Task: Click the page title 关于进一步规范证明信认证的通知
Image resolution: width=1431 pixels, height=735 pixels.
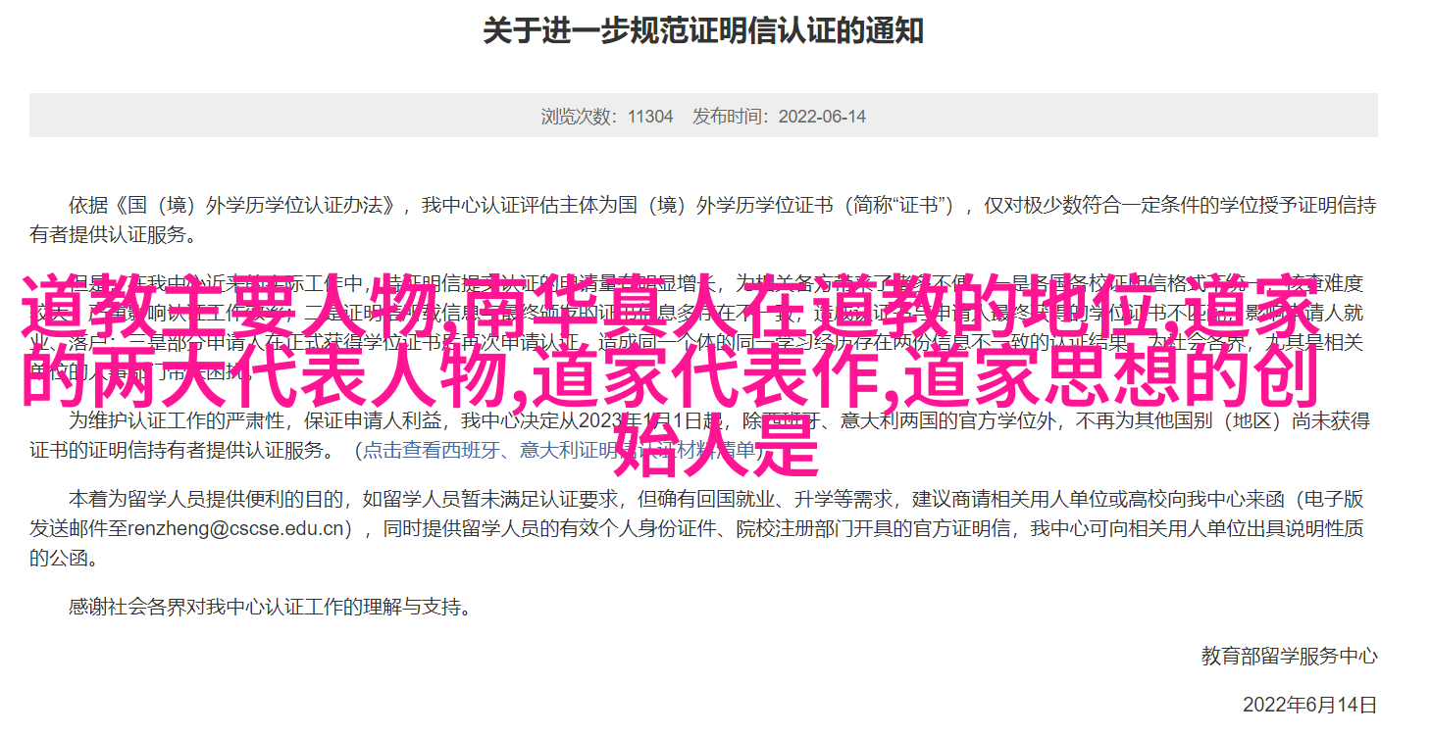Action: pyautogui.click(x=703, y=30)
